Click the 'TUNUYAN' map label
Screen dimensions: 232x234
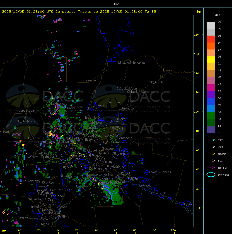point(59,216)
